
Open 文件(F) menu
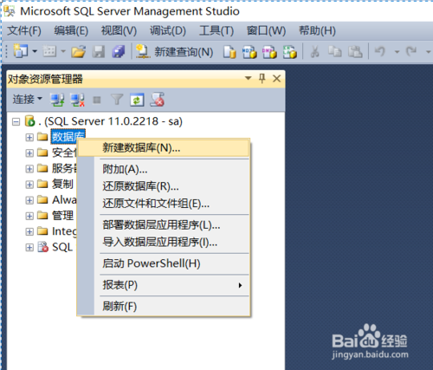[x=24, y=30]
